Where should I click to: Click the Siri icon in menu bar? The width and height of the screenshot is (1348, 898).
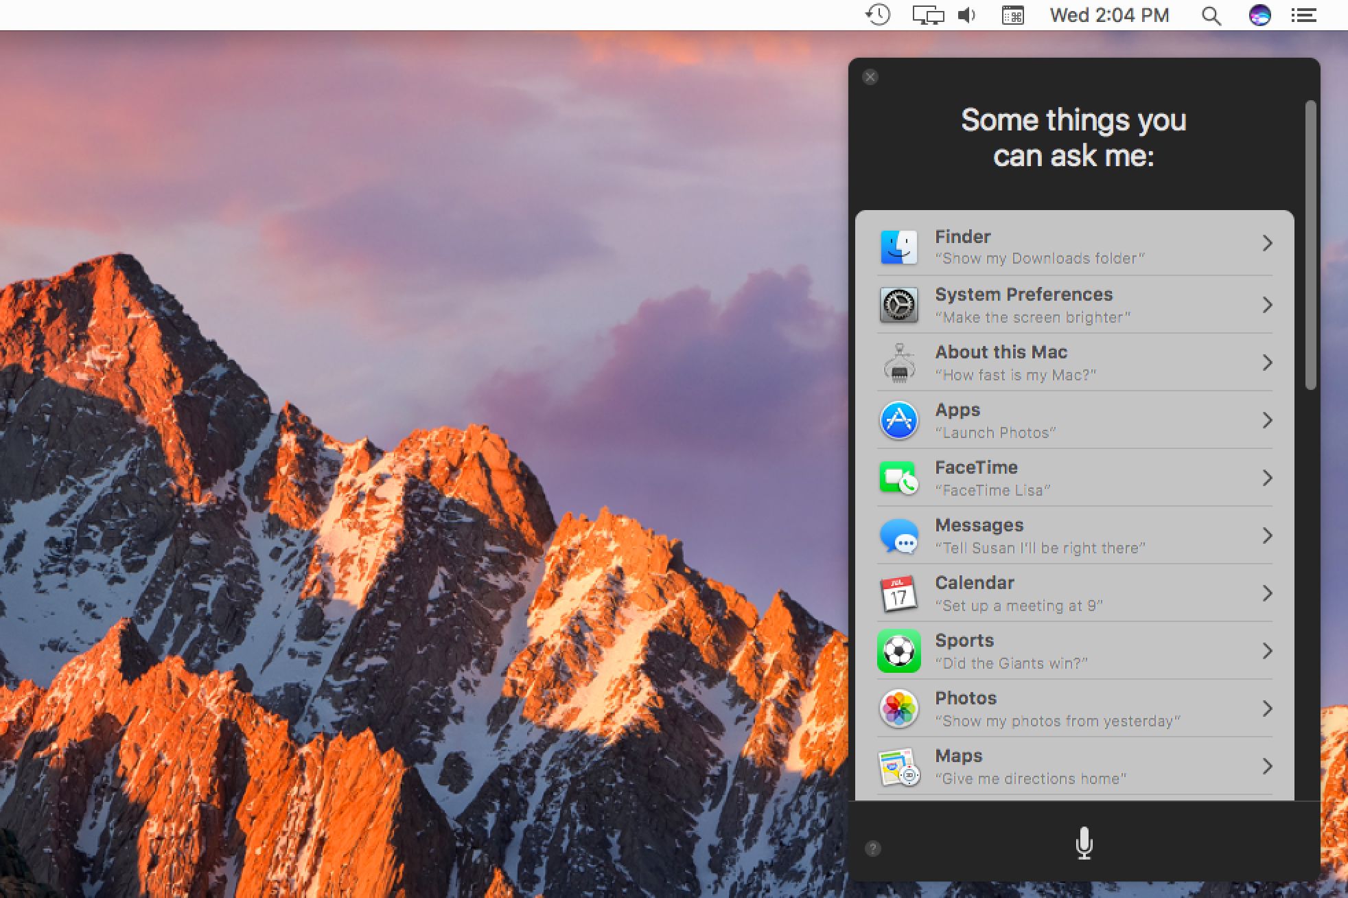pyautogui.click(x=1259, y=15)
